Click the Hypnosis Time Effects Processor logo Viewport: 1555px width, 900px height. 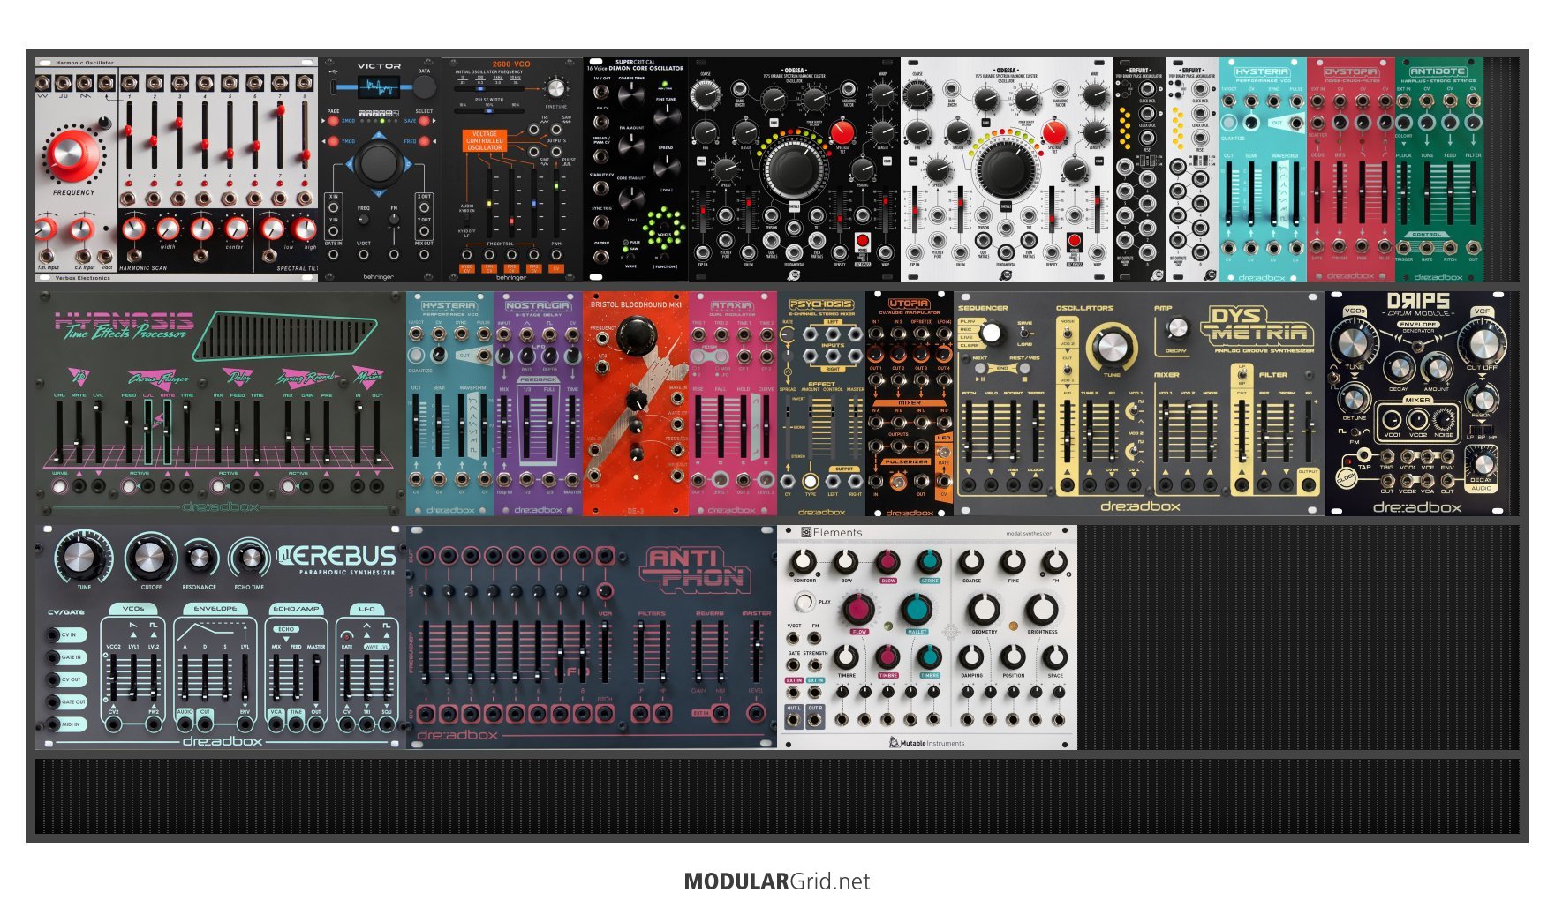coord(124,325)
